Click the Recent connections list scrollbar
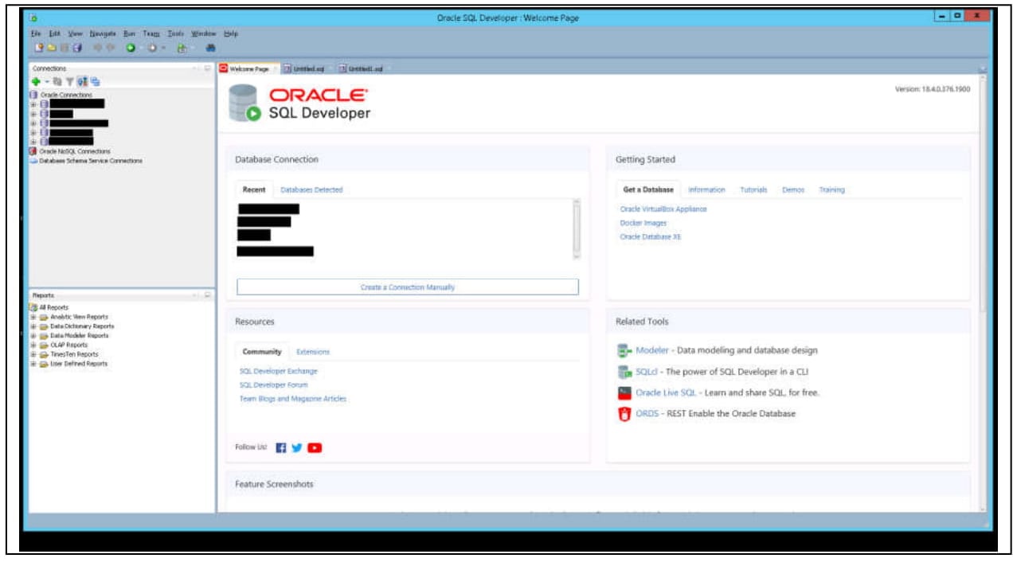The height and width of the screenshot is (562, 1017). point(577,228)
